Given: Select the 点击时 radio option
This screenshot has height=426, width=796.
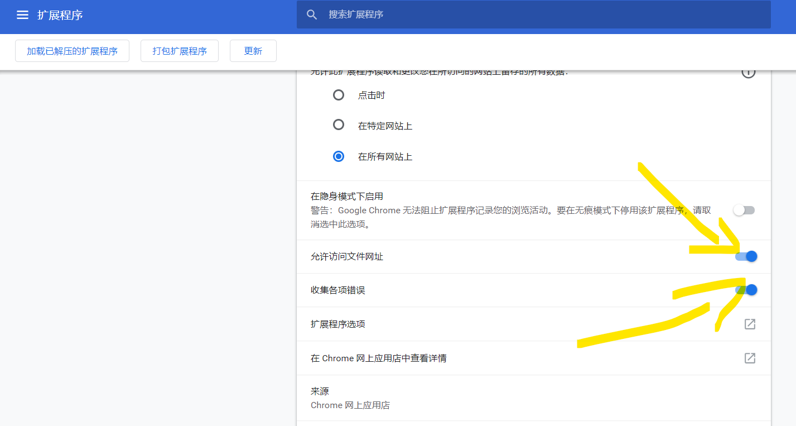Looking at the screenshot, I should click(x=339, y=95).
